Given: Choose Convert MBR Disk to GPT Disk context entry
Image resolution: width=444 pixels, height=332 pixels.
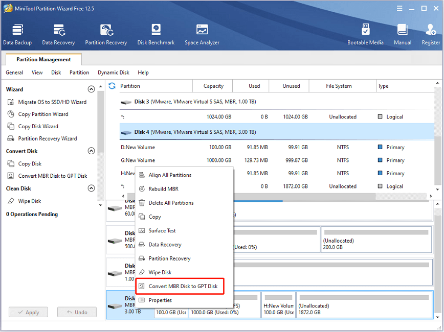Looking at the screenshot, I should (180, 286).
